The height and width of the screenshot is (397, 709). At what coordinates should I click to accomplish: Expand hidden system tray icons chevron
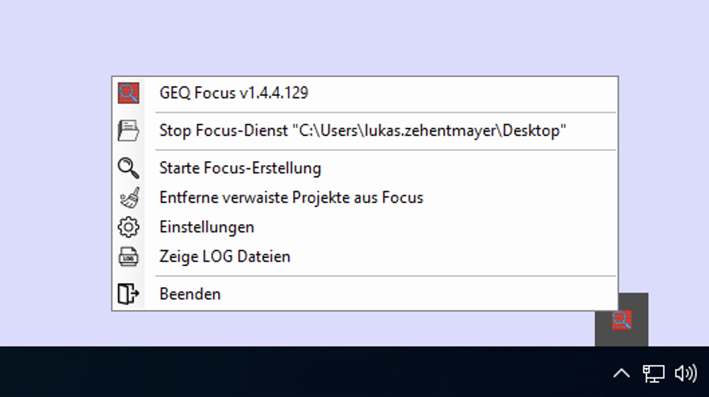(622, 374)
